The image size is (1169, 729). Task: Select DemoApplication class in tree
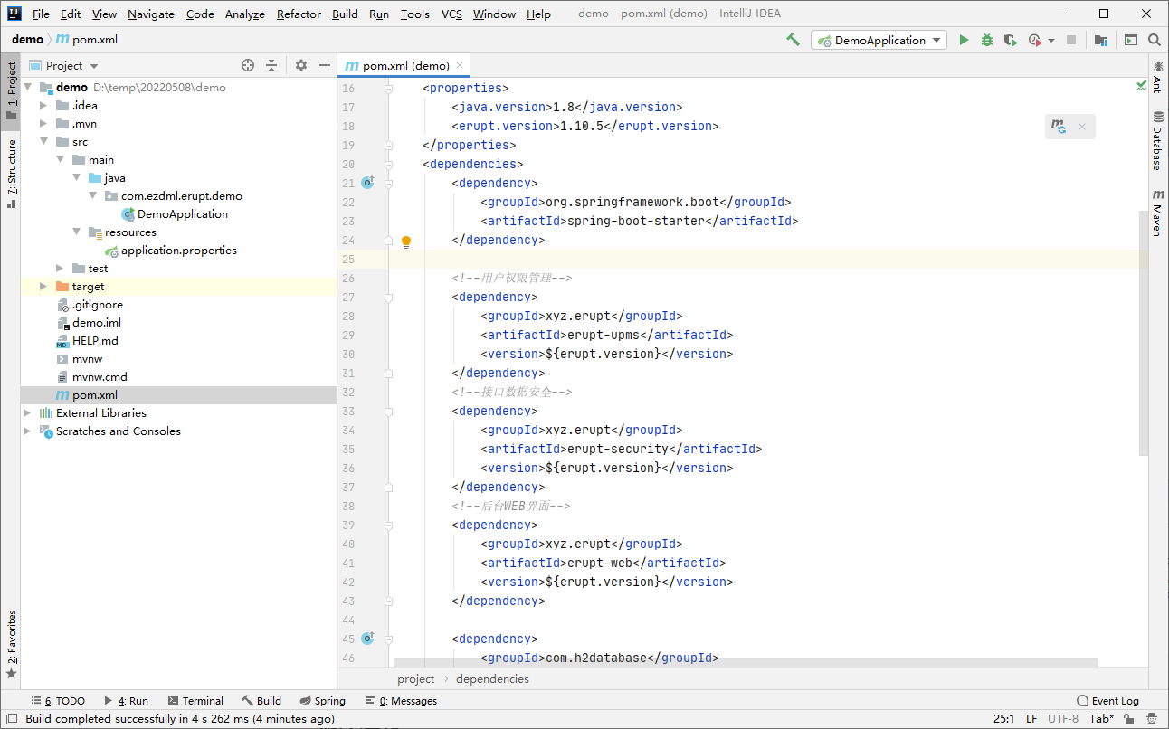click(x=182, y=214)
